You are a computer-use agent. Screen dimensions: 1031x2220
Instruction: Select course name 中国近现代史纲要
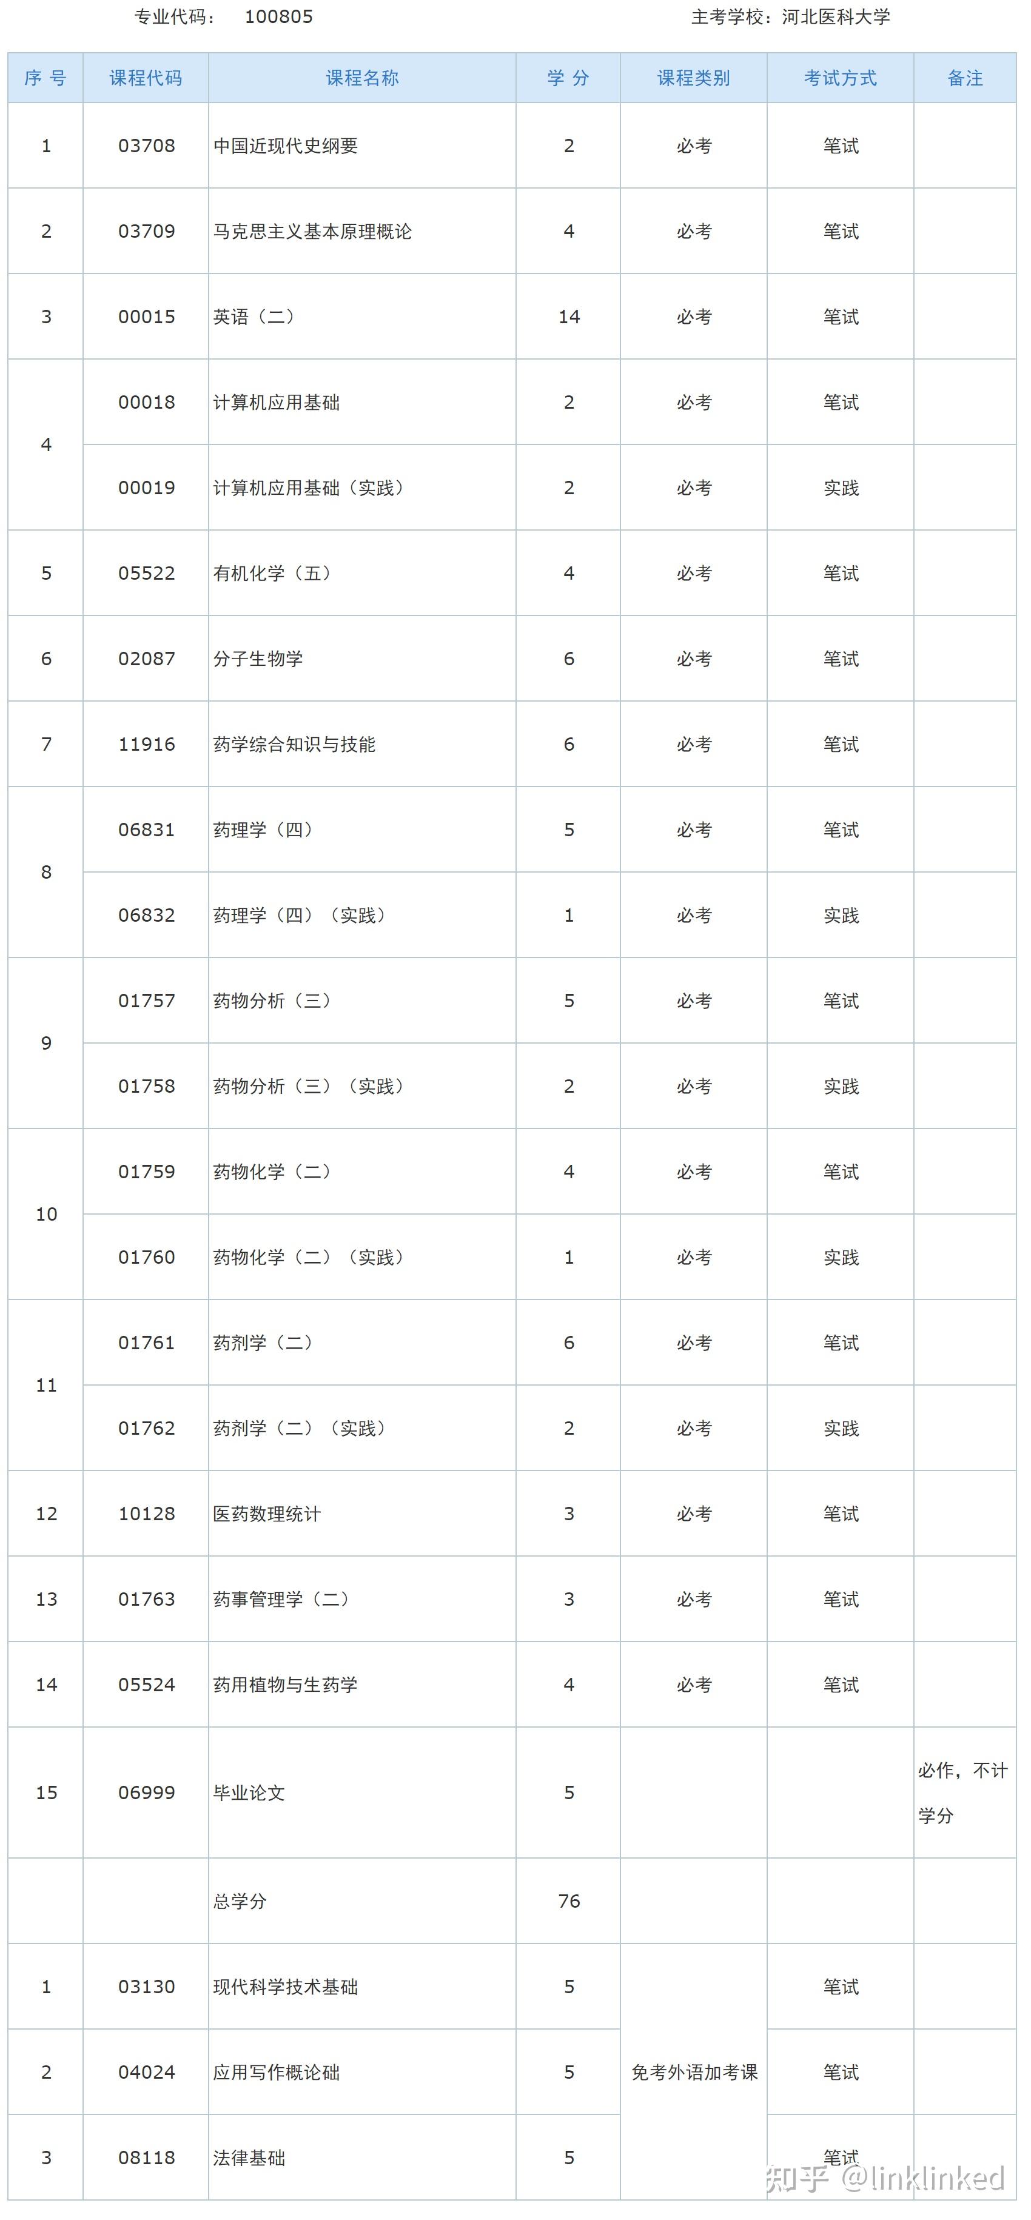[x=285, y=147]
